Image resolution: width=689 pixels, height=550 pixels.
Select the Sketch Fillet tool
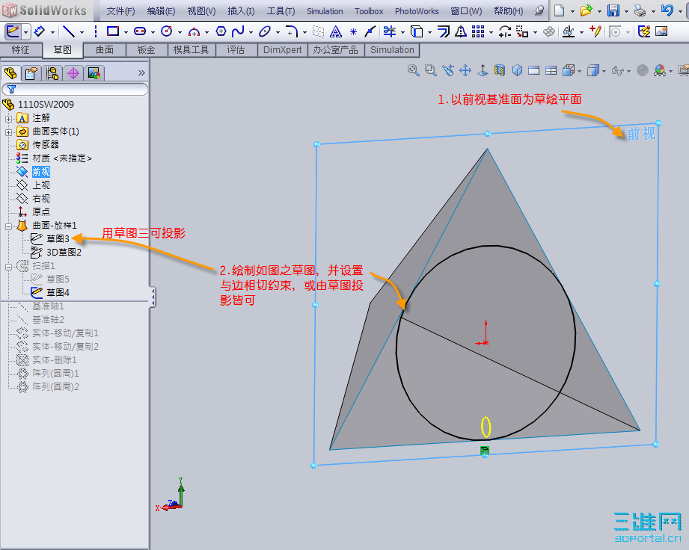pyautogui.click(x=292, y=31)
